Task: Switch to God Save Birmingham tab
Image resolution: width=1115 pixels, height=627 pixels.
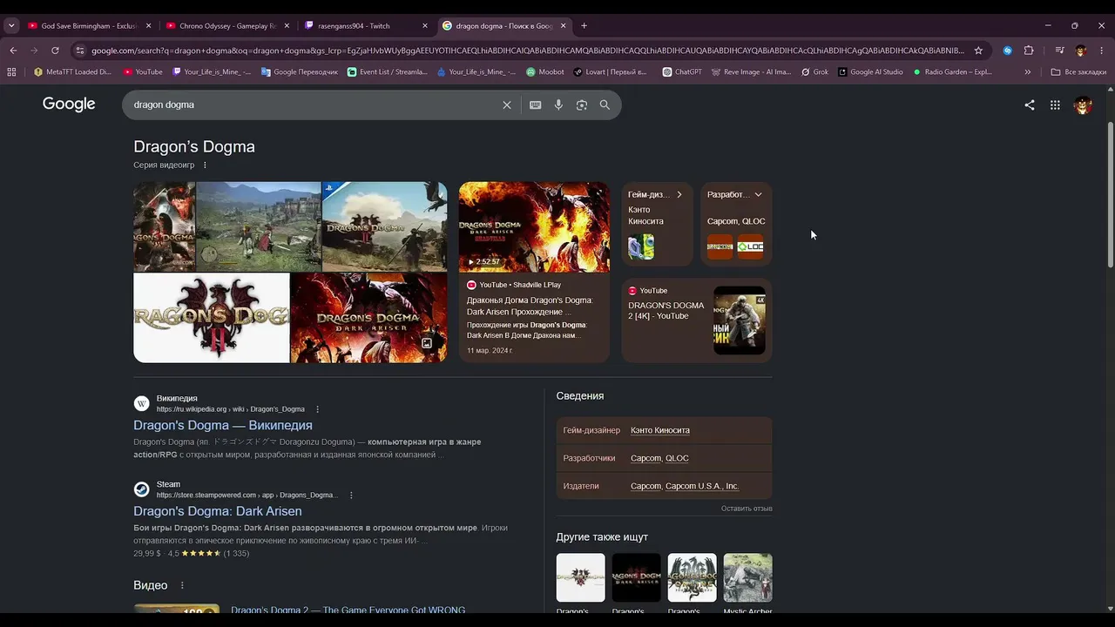Action: [90, 26]
